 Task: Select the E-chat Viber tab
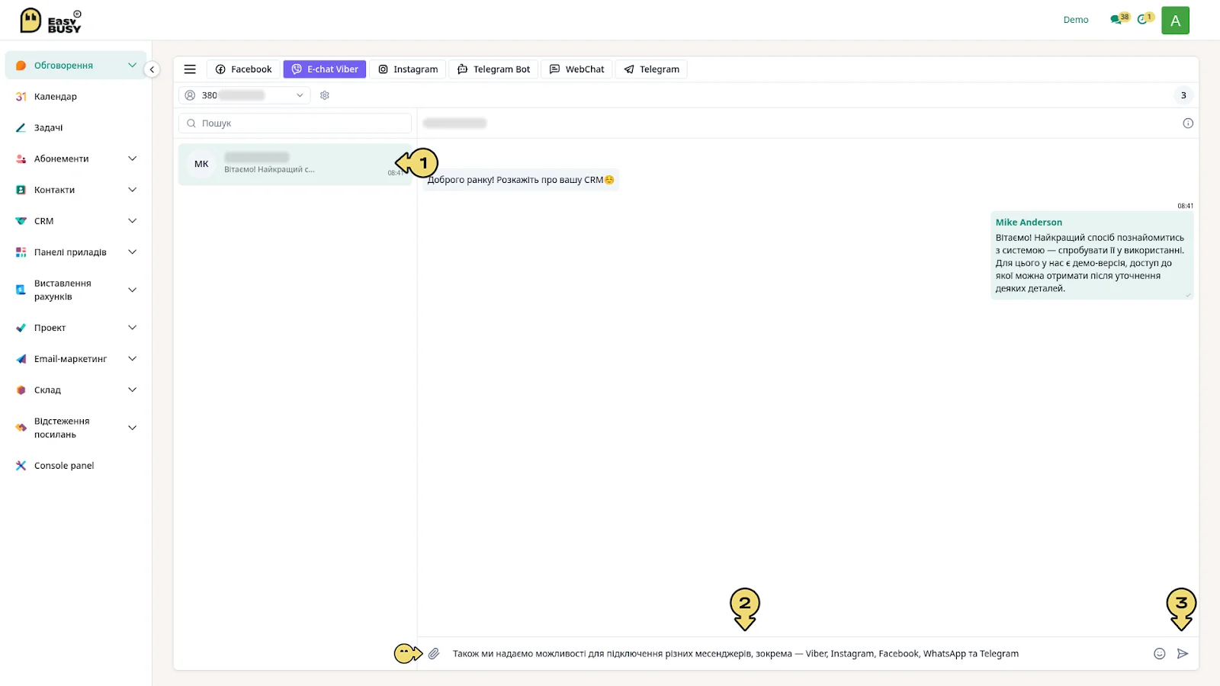point(325,69)
